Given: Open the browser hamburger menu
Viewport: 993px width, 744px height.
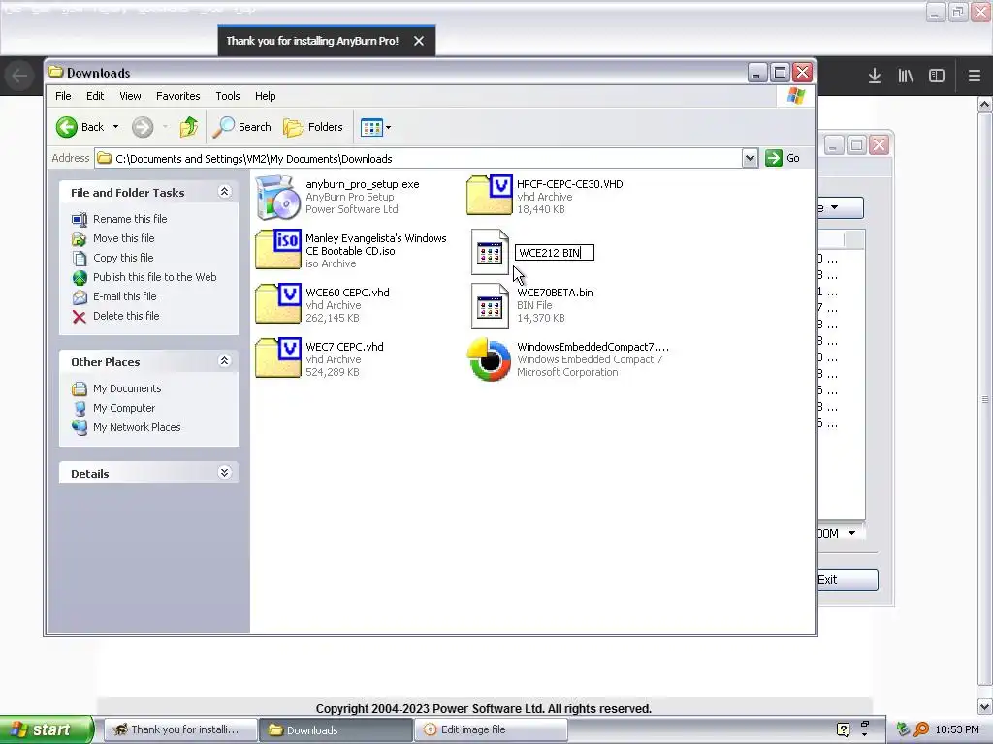Looking at the screenshot, I should [975, 76].
